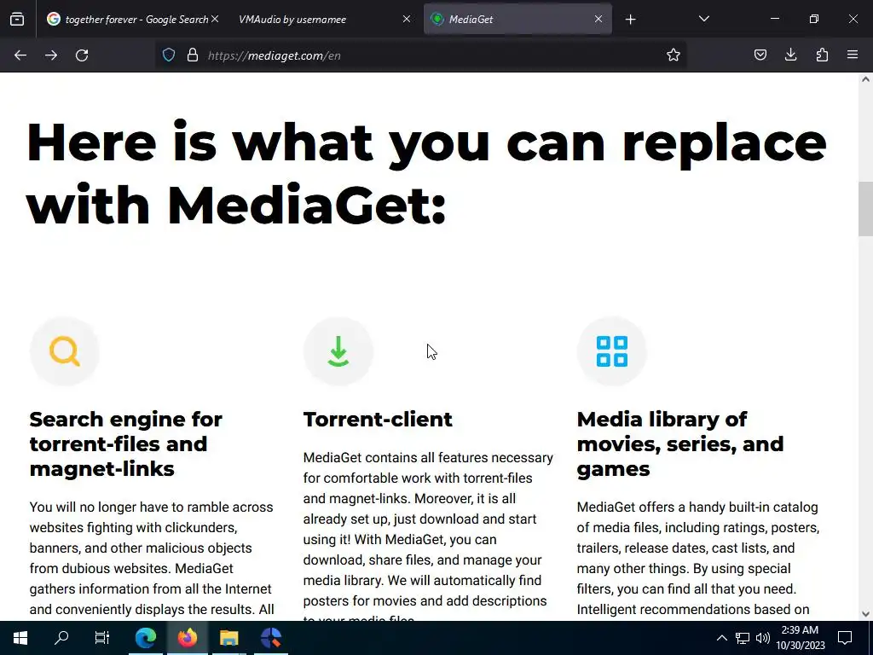Click the blue grid media library icon

coord(612,351)
